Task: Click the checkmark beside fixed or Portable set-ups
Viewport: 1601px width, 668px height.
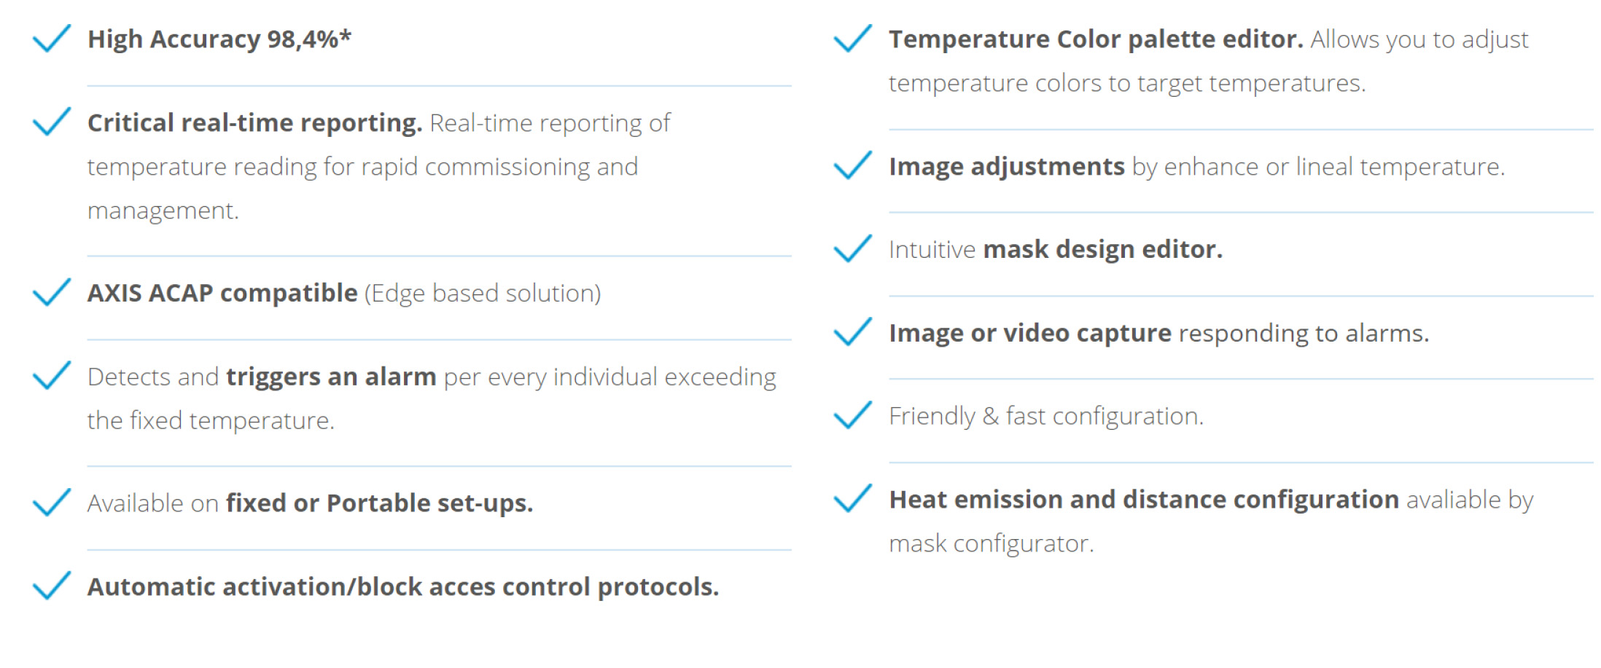Action: 52,503
